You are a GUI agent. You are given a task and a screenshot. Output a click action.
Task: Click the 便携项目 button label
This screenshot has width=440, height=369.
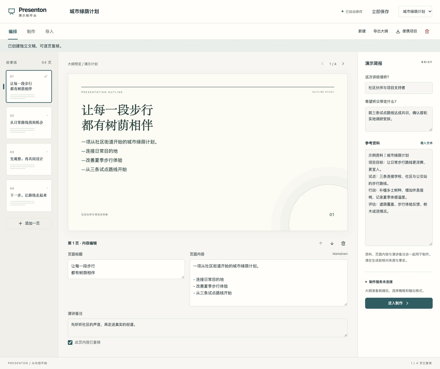click(x=410, y=31)
